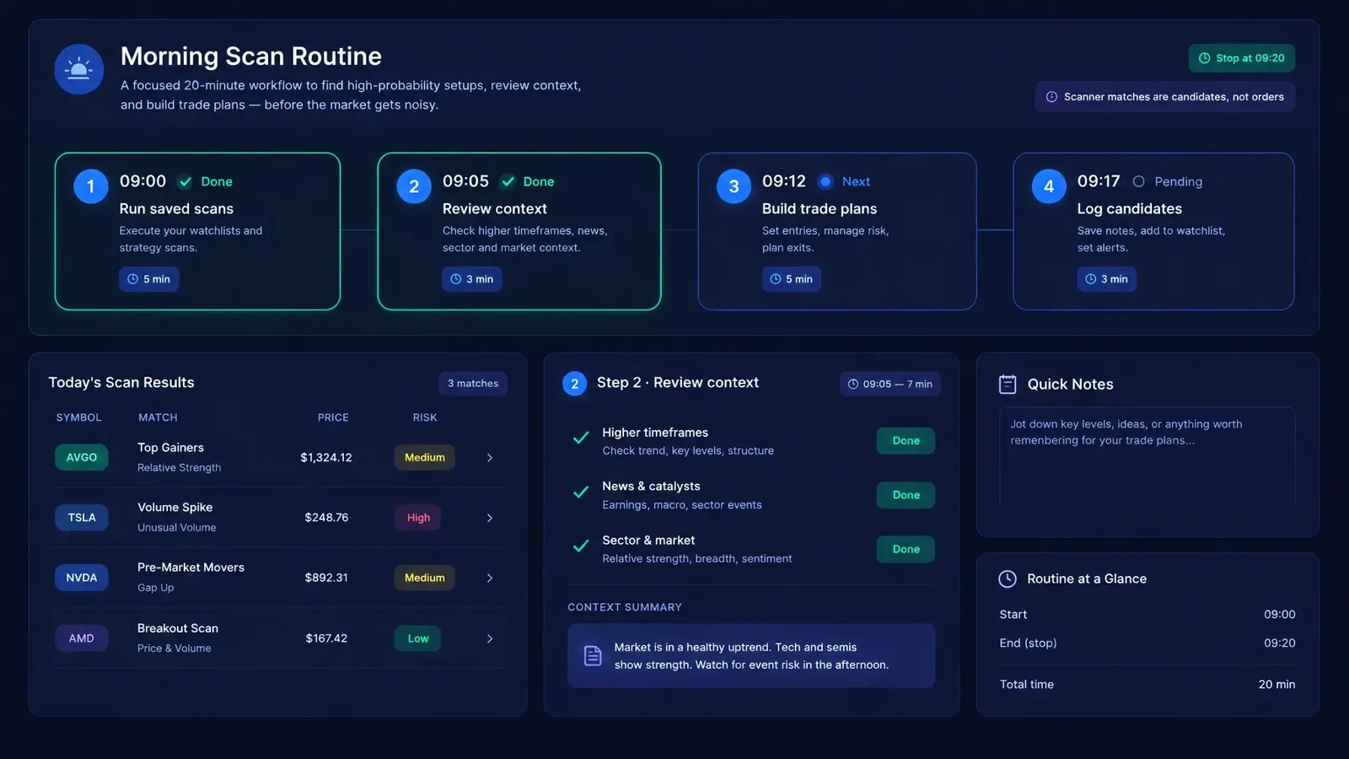Expand the AVGO row chevron
The image size is (1349, 759).
click(490, 458)
